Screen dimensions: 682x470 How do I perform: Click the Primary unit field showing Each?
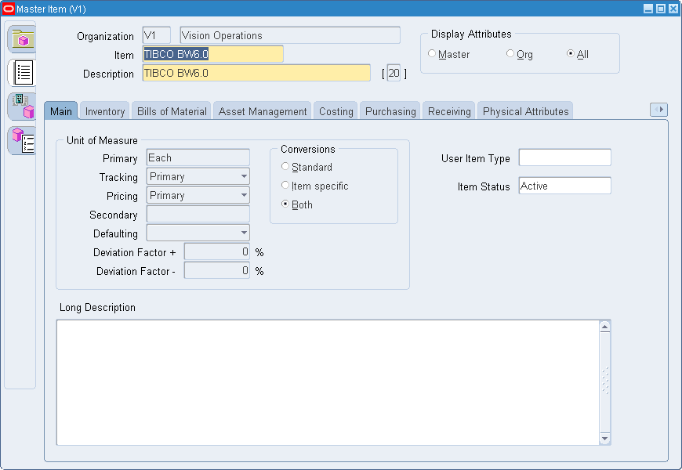(198, 157)
